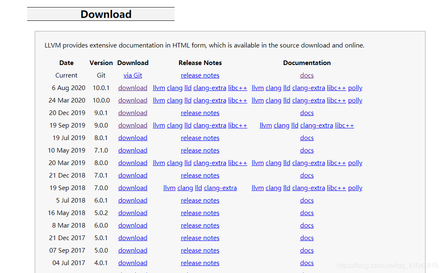Download LLVM version 9.0.0
This screenshot has width=442, height=273.
(132, 125)
